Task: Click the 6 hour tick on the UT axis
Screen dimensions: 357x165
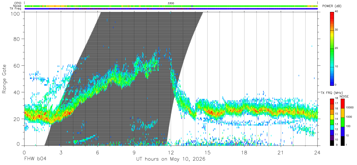Action: point(97,152)
